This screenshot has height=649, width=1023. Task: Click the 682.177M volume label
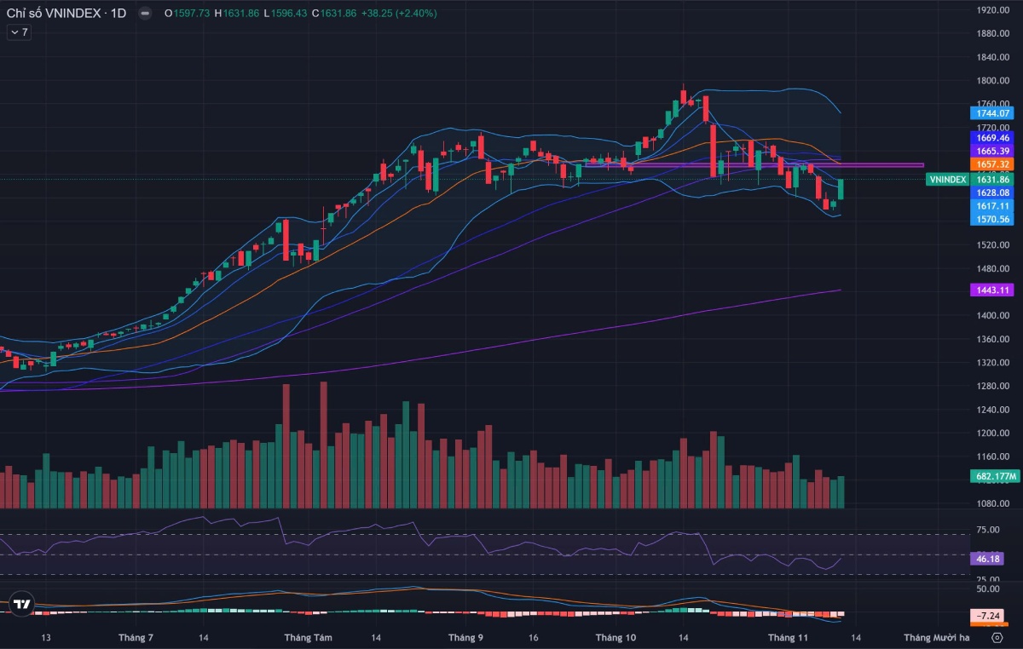click(x=994, y=477)
